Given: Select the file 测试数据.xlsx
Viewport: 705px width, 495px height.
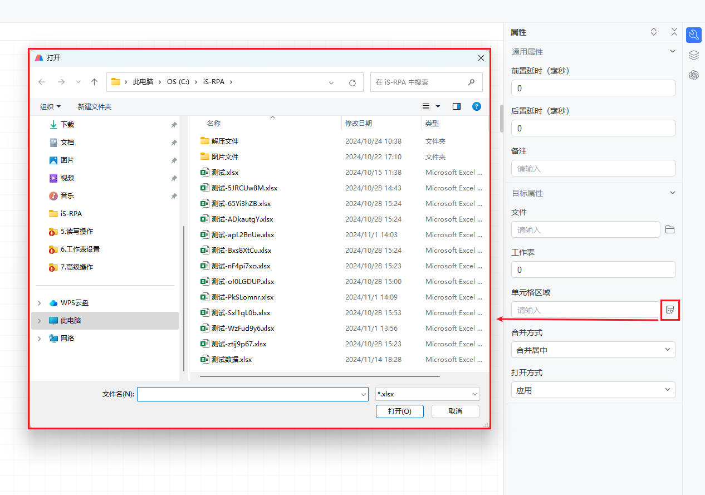Looking at the screenshot, I should click(x=232, y=360).
